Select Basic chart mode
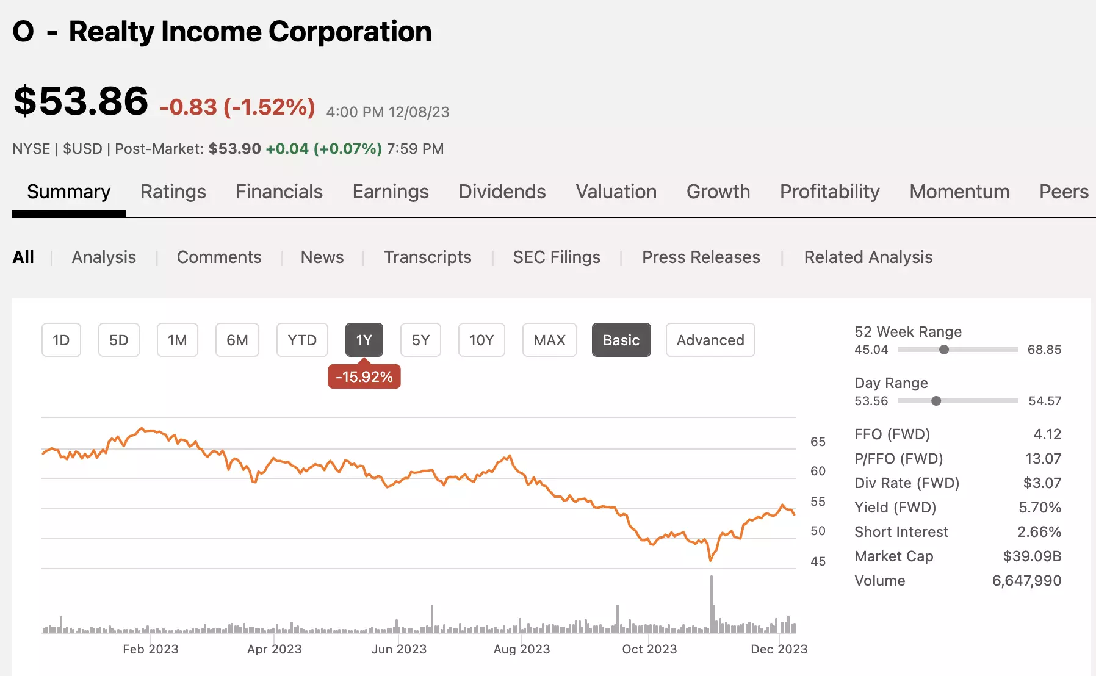 (x=621, y=340)
